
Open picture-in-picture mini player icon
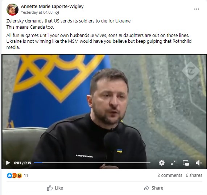click(x=186, y=163)
